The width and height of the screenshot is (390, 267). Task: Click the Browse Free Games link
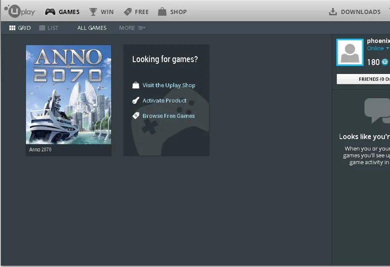[x=169, y=116]
